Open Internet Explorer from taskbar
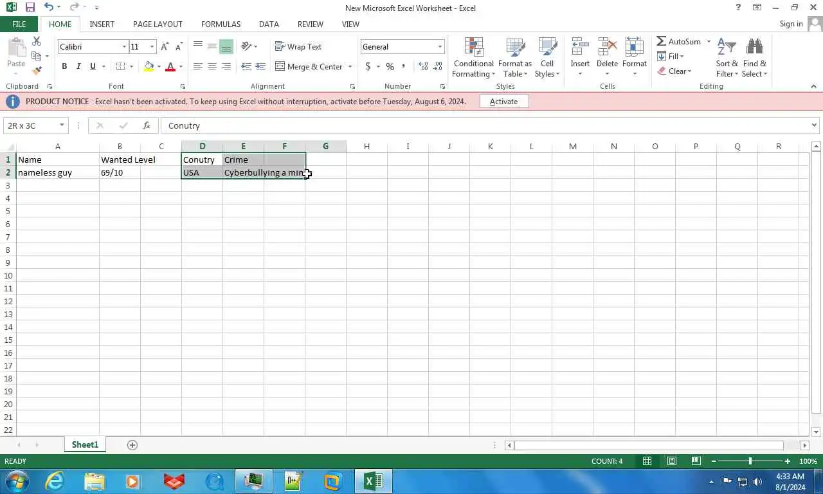 tap(55, 481)
